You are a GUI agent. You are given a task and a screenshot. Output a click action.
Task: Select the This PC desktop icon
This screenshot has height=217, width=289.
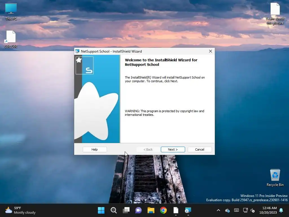click(11, 12)
